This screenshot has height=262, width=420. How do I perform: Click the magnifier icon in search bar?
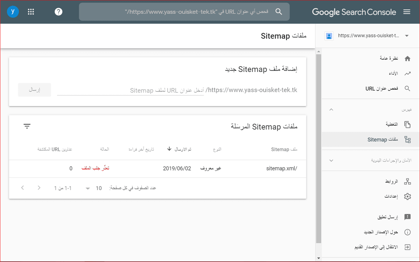click(279, 12)
